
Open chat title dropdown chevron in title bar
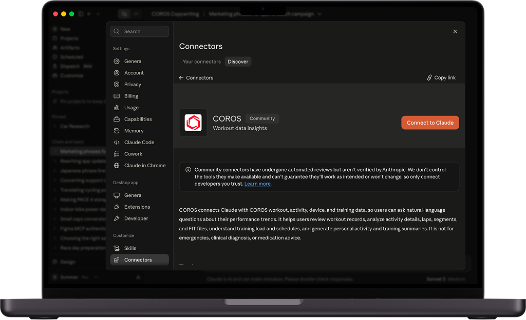click(x=320, y=14)
